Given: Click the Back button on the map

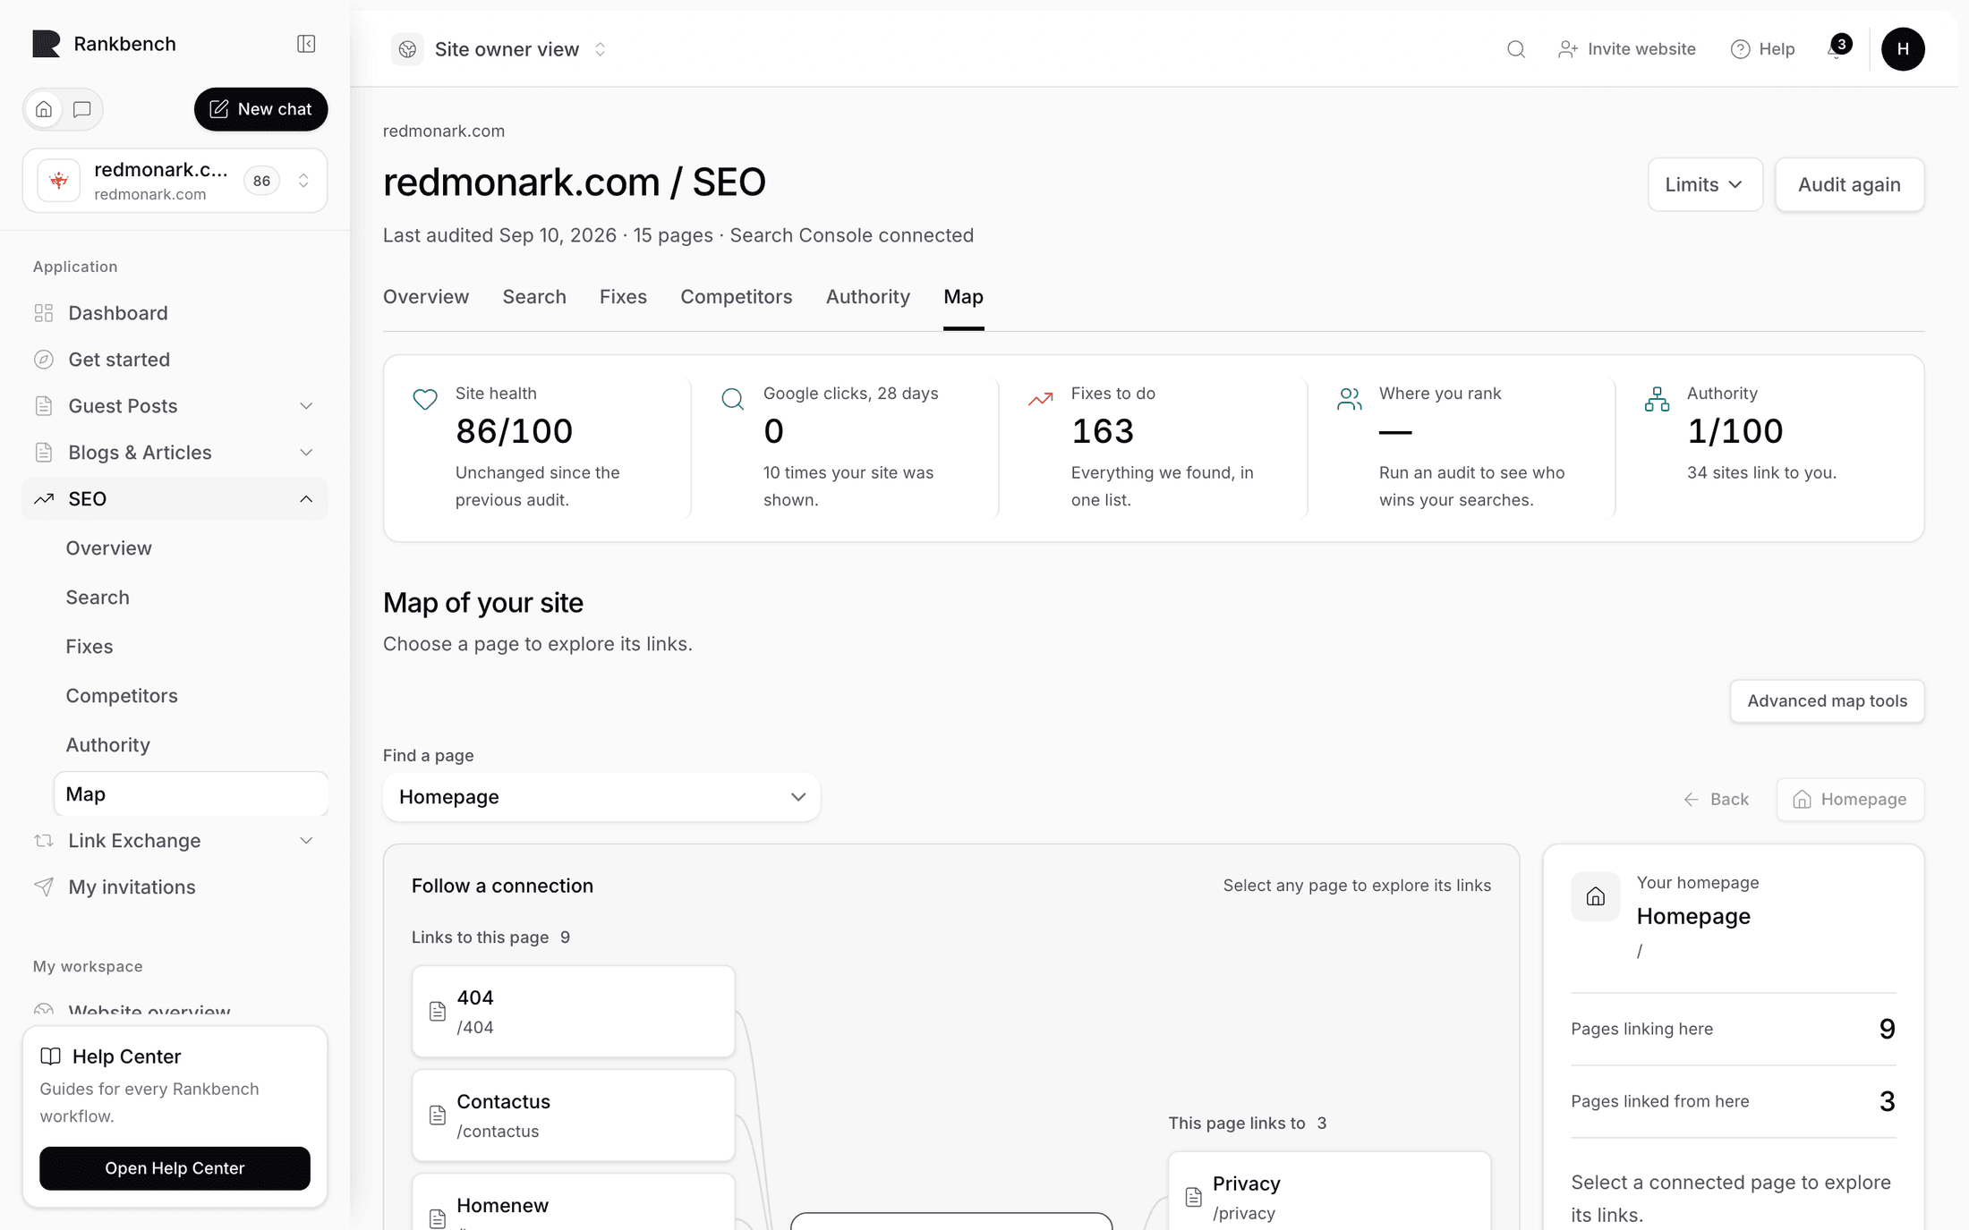Looking at the screenshot, I should pos(1716,800).
